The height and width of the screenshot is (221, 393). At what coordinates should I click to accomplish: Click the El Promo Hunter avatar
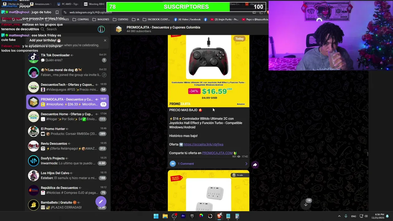pyautogui.click(x=33, y=131)
